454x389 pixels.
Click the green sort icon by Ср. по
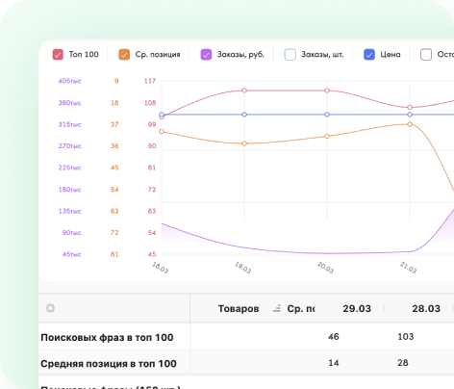(277, 308)
